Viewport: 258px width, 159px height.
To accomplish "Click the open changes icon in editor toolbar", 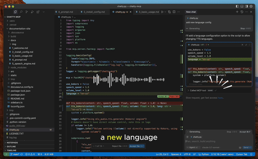I will click(169, 12).
